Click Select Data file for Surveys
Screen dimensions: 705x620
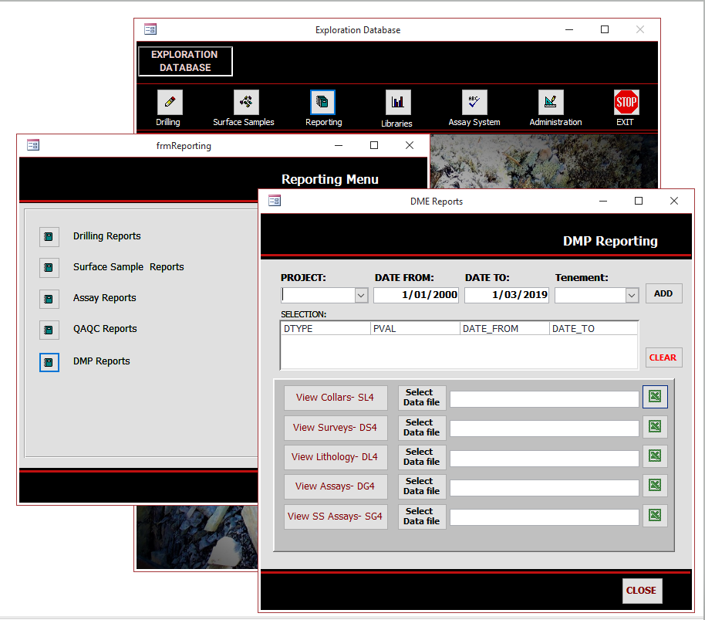421,427
